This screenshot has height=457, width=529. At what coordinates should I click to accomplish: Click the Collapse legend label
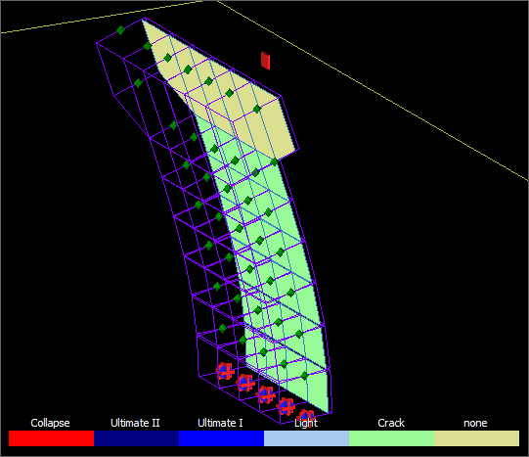50,424
